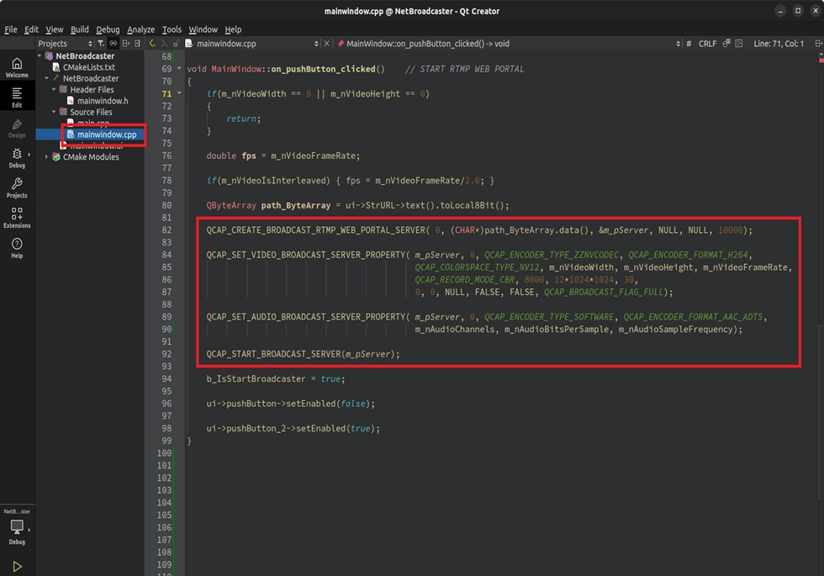The image size is (824, 576).
Task: Toggle synchronize with editor link icon
Action: [x=113, y=44]
